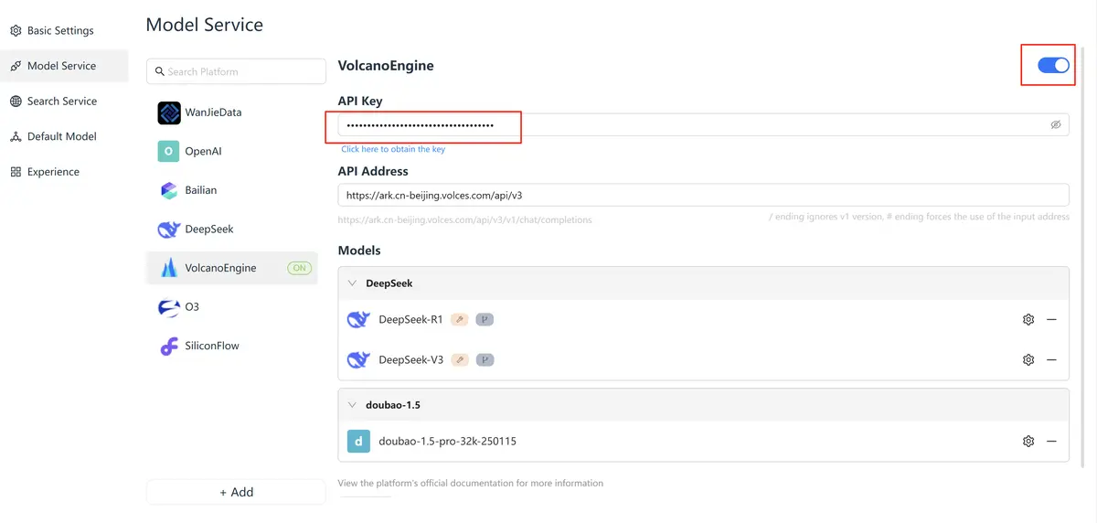Screen dimensions: 1097x523
Task: Go to Search Service settings
Action: click(x=61, y=101)
